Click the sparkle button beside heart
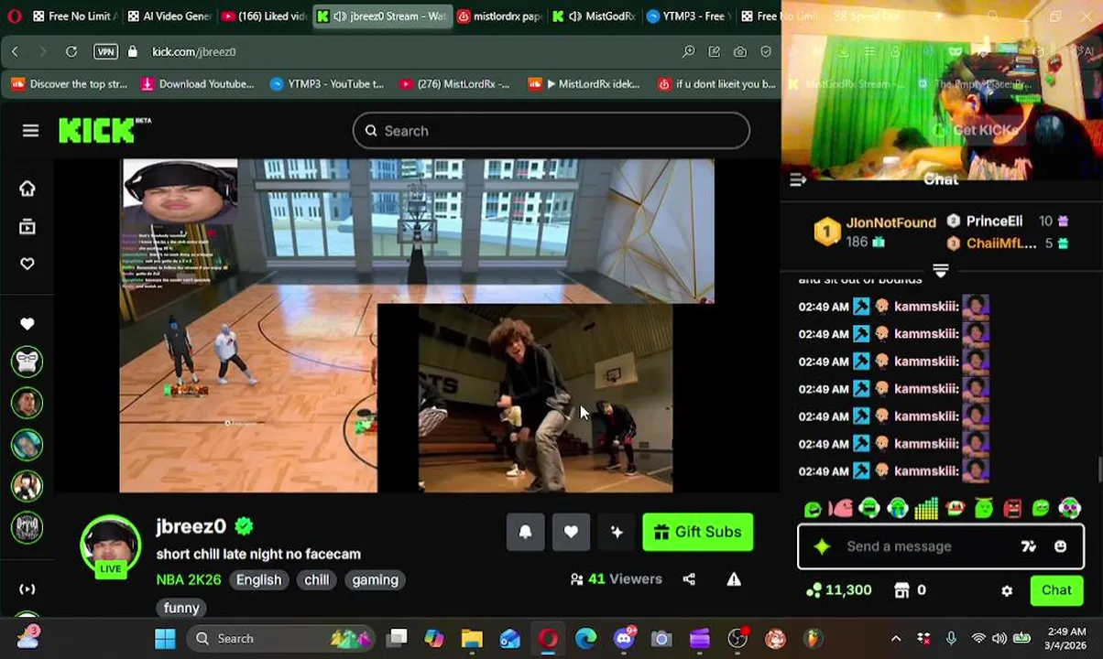Image resolution: width=1103 pixels, height=659 pixels. [617, 532]
